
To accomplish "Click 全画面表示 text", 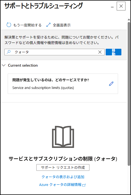I will pos(62,25).
